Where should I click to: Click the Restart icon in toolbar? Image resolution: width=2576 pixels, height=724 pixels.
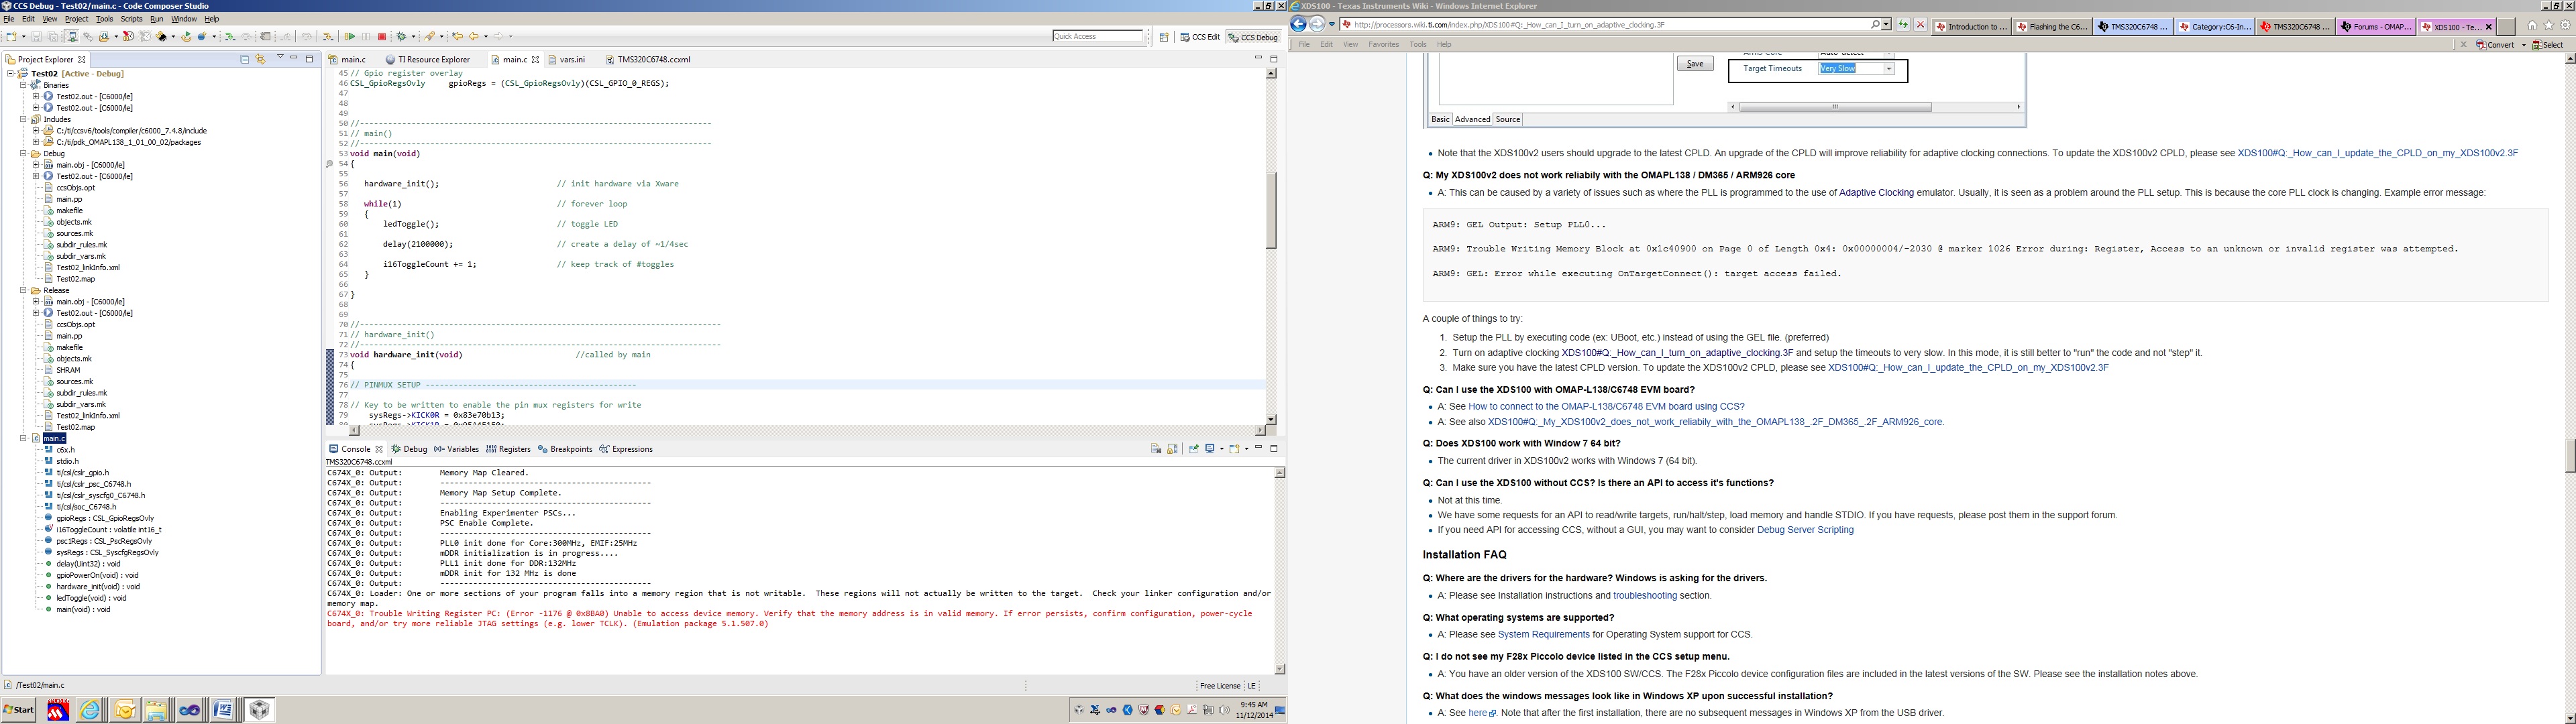pos(186,37)
